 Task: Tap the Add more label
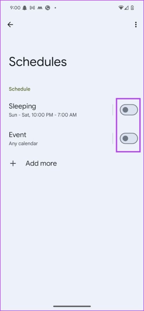(x=41, y=163)
